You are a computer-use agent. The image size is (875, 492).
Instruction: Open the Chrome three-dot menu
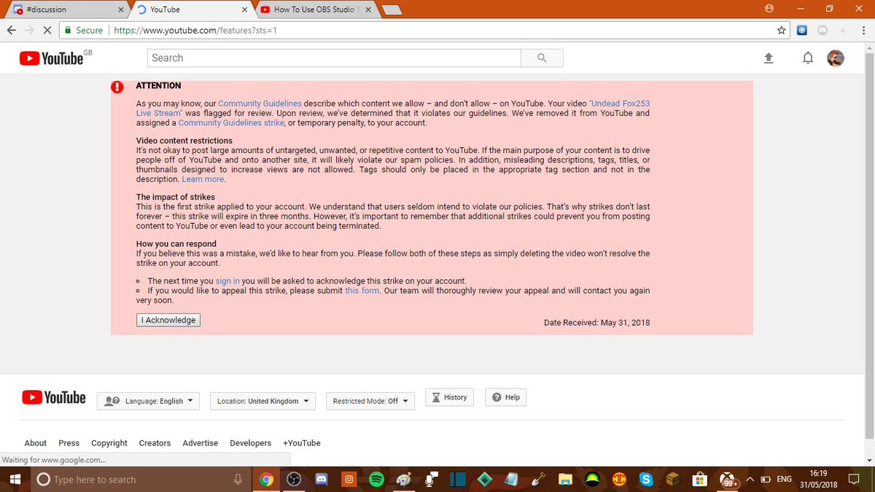[863, 31]
